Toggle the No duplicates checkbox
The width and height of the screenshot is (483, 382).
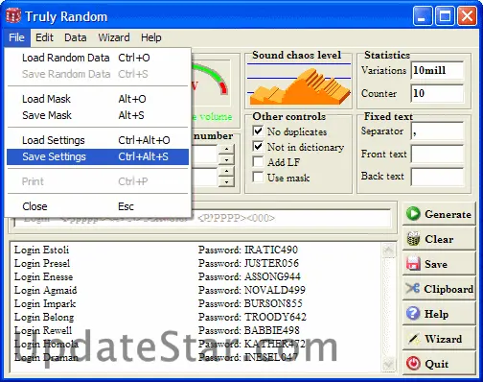tap(258, 131)
